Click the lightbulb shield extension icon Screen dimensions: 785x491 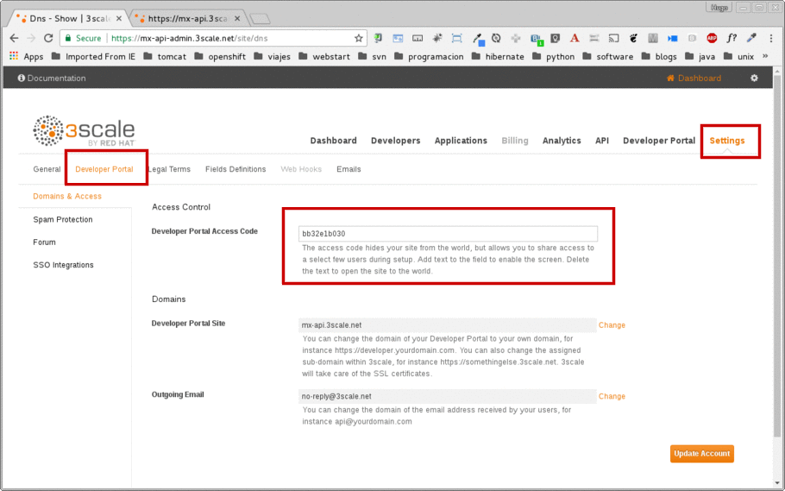[x=555, y=38]
